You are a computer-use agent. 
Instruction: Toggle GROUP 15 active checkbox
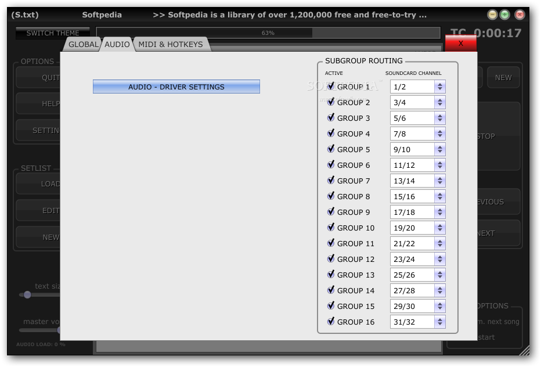(330, 306)
